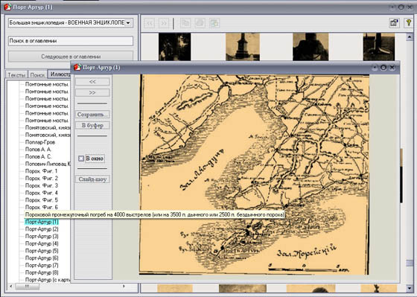Click the save-image icon after the print icon

(x=214, y=23)
